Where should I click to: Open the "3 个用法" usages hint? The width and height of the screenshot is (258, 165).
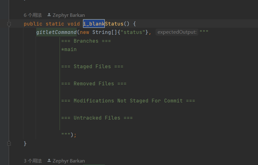(x=33, y=161)
